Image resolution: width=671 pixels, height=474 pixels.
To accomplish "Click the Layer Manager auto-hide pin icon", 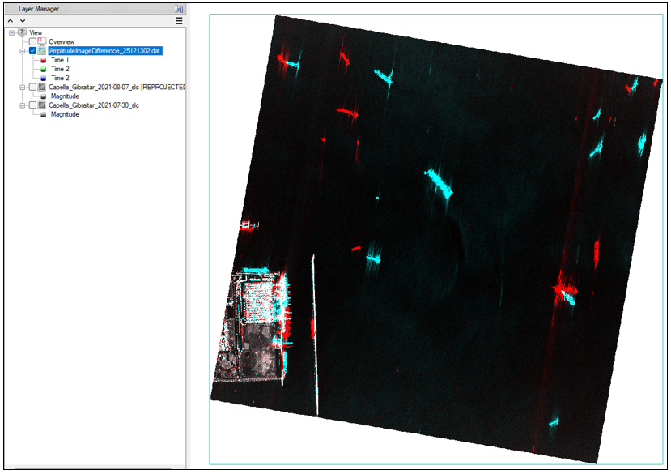I will coord(179,9).
